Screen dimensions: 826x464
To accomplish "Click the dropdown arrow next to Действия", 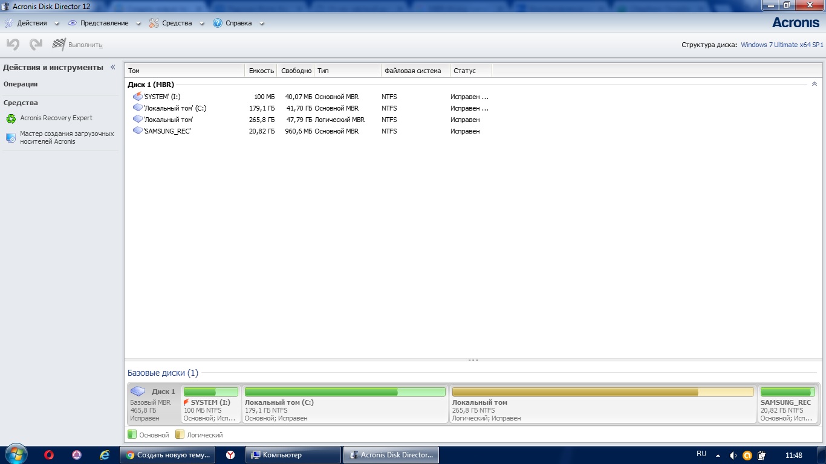I will (57, 24).
